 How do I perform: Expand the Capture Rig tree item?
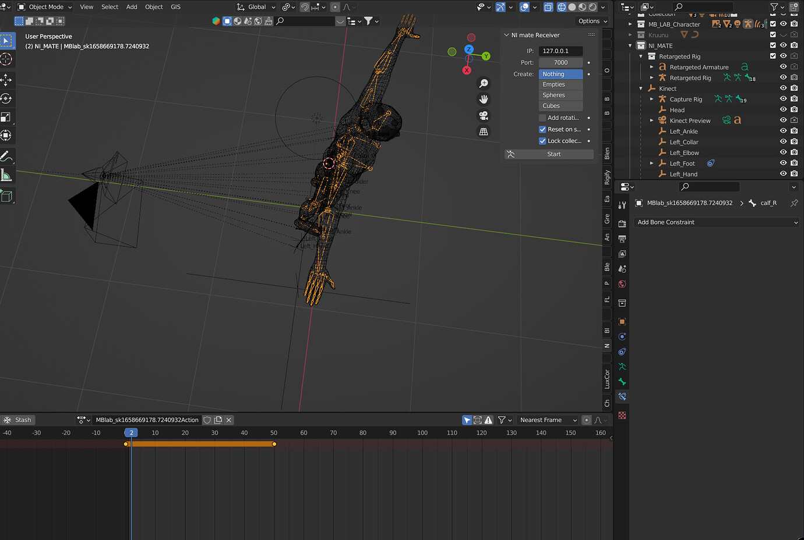point(652,100)
